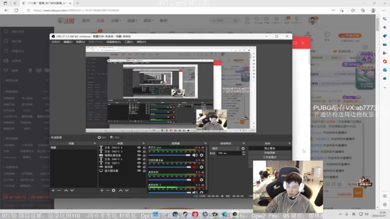Open source 属性 button above panels
The image size is (390, 219).
point(102,137)
